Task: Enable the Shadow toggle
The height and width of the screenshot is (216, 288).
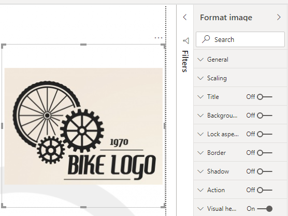Action: click(265, 171)
